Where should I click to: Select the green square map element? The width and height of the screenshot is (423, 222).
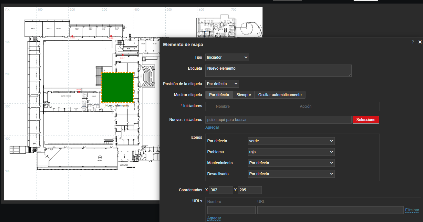pos(117,87)
